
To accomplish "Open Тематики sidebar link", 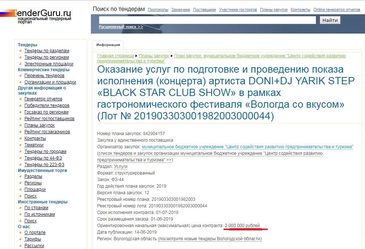I will coord(34,145).
